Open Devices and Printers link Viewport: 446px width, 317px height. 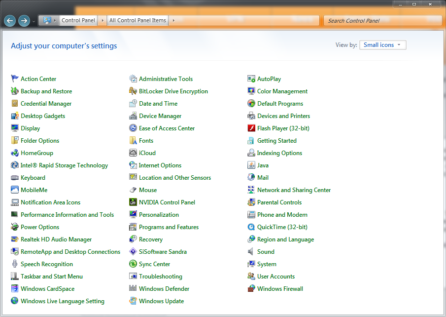(283, 116)
